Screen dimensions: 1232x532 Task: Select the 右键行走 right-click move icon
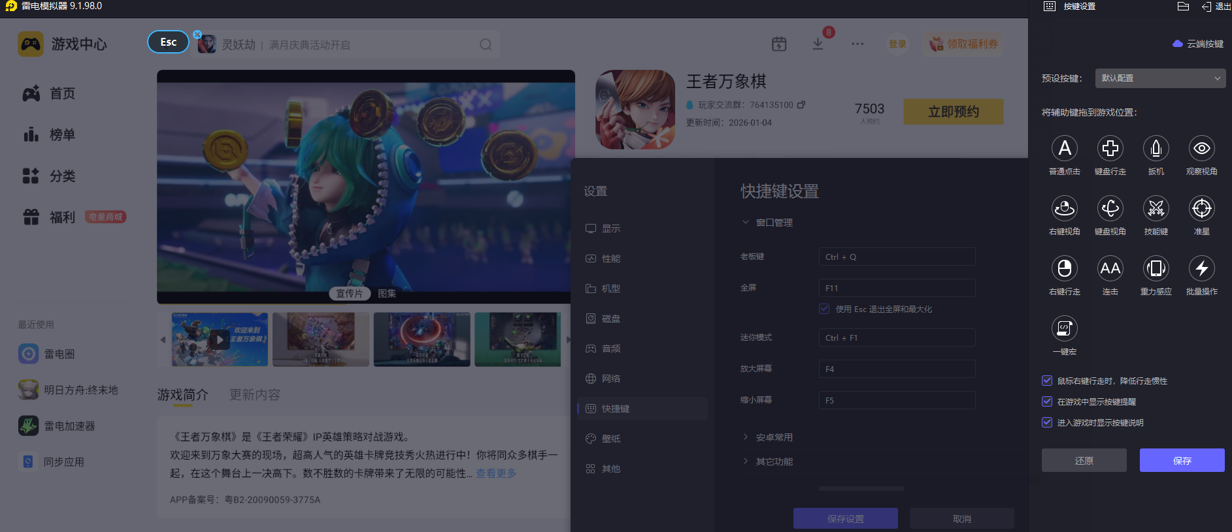click(x=1064, y=268)
